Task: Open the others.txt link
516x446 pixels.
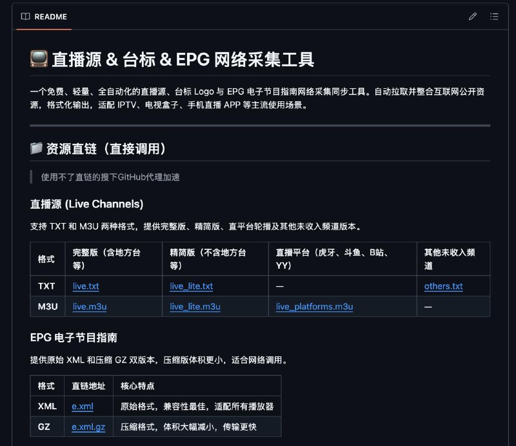Action: coord(443,286)
